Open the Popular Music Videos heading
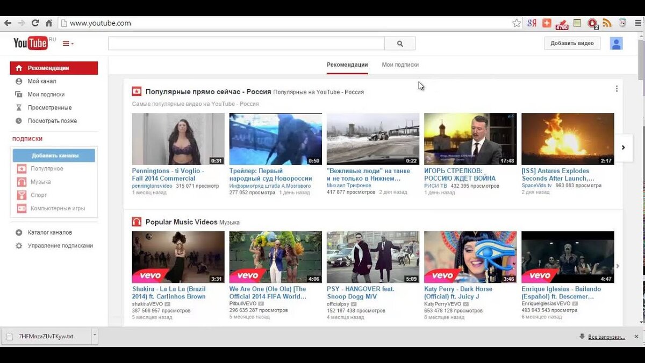The width and height of the screenshot is (645, 363). (181, 222)
